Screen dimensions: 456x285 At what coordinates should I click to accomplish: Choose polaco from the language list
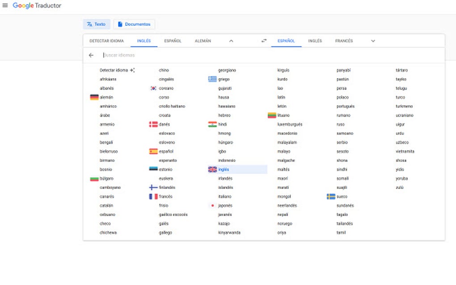342,97
